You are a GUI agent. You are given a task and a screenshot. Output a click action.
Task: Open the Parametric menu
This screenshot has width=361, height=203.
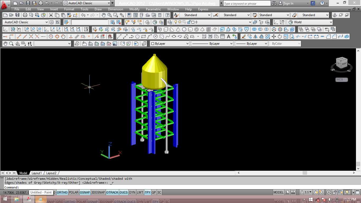click(153, 9)
